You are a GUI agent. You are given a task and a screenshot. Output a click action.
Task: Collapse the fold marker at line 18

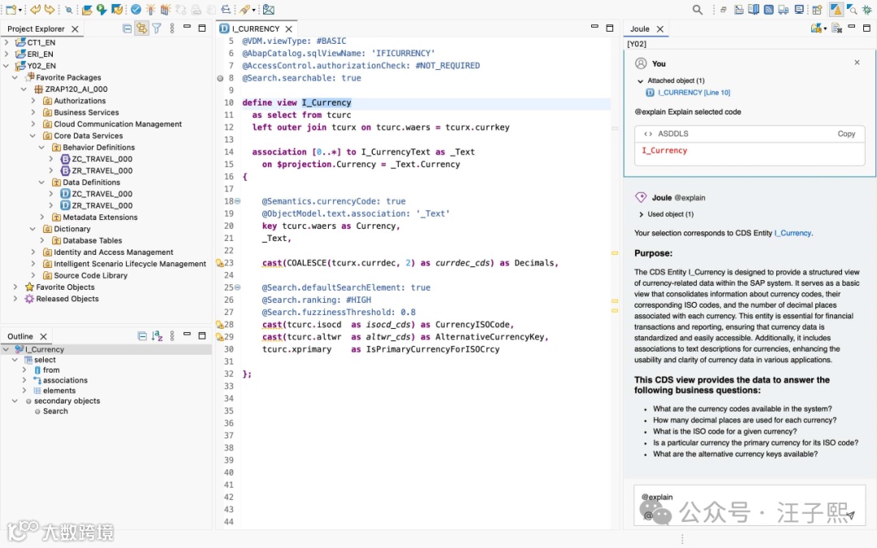pyautogui.click(x=238, y=201)
